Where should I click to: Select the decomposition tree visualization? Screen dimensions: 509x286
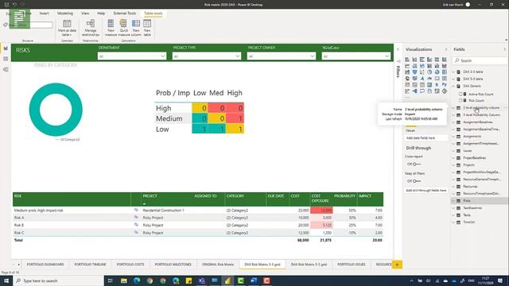click(414, 91)
